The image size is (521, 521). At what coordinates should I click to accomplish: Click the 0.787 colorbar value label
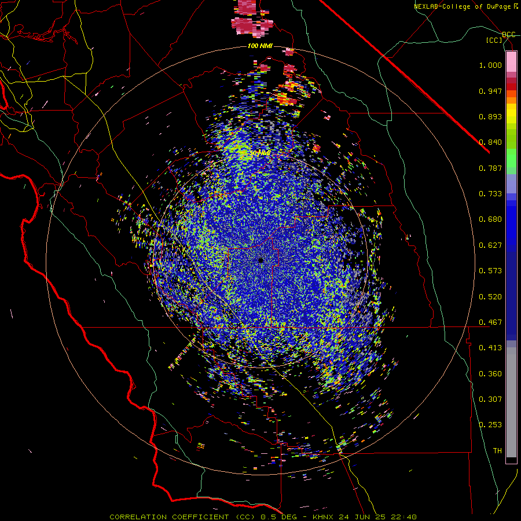pos(490,168)
